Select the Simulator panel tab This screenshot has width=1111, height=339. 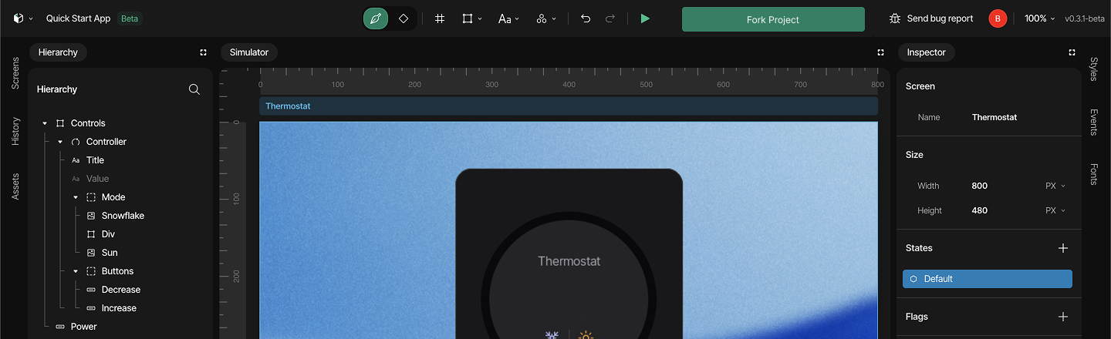click(249, 52)
